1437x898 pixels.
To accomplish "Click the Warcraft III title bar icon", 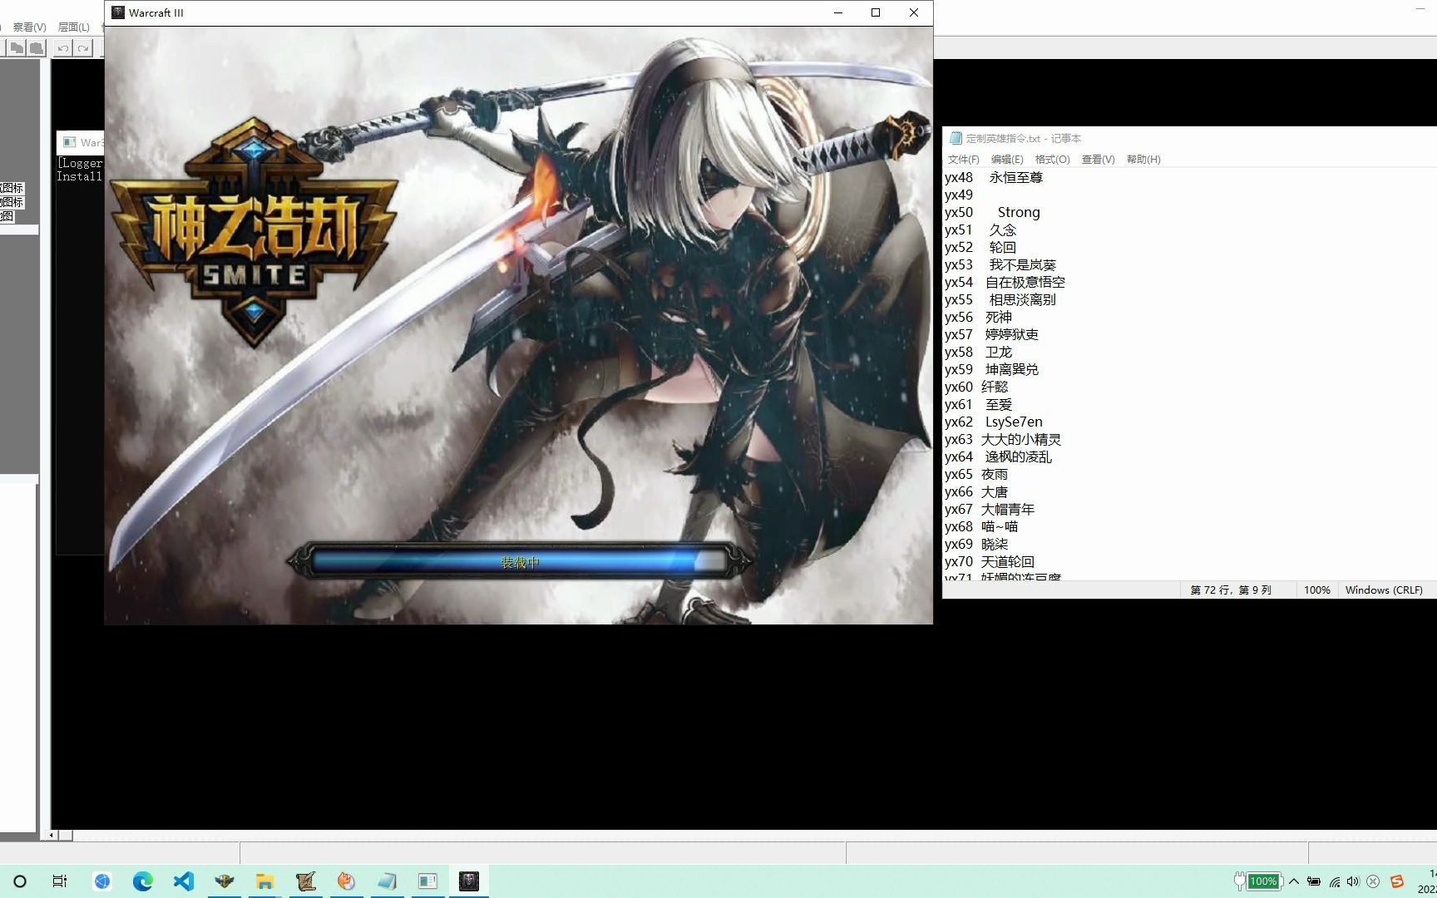I will (118, 12).
